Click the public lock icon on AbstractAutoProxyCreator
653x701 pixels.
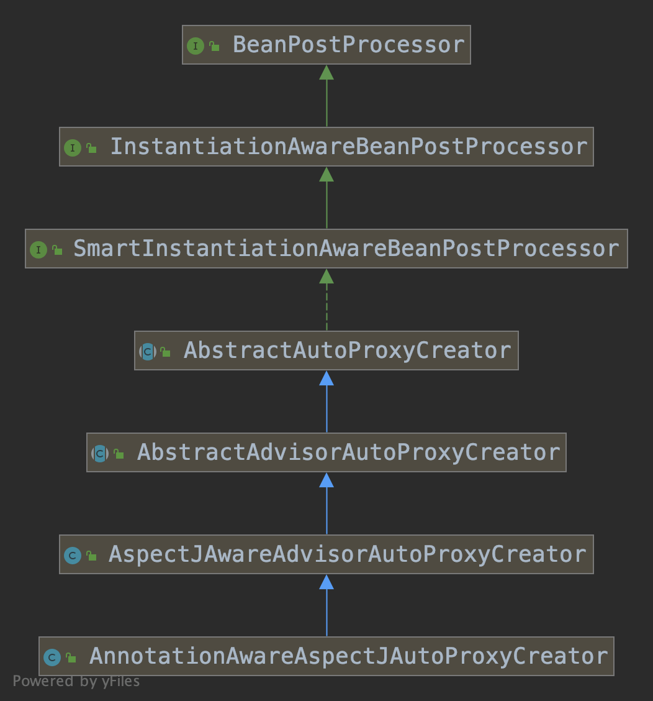(166, 352)
